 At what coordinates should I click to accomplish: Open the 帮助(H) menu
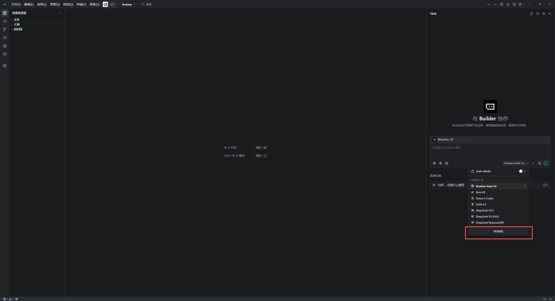(95, 4)
